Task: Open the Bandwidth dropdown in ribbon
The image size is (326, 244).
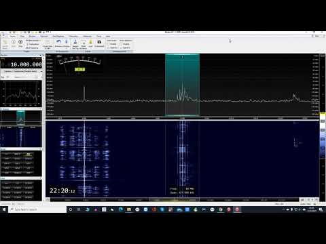Action: pyautogui.click(x=33, y=41)
